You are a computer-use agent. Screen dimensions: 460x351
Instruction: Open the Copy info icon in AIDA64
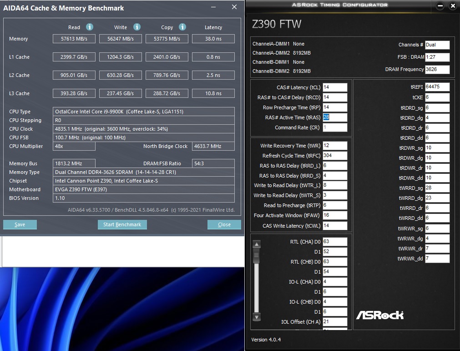[182, 27]
